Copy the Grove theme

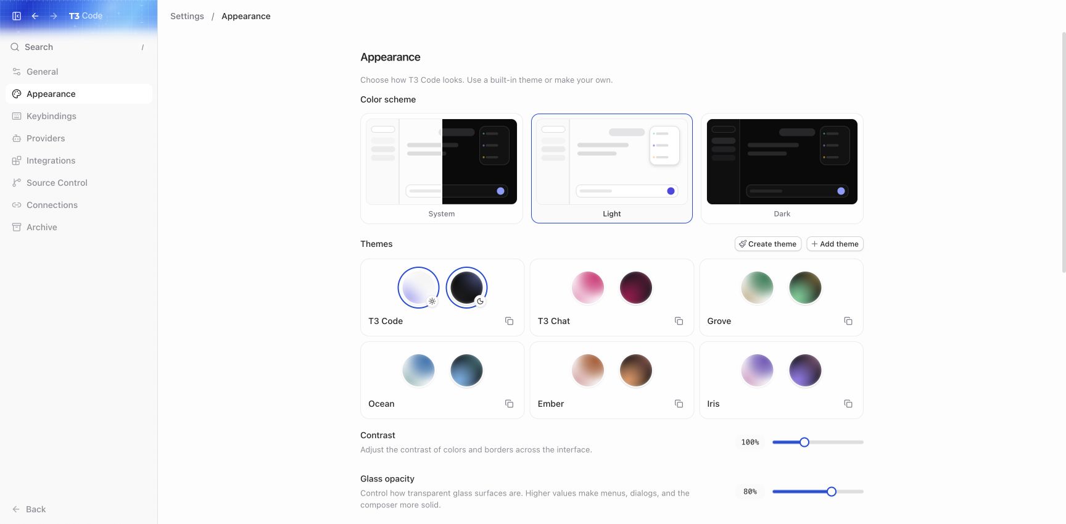pos(848,321)
